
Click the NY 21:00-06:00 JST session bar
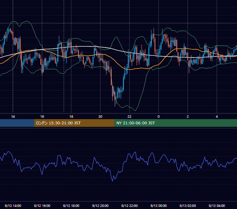pos(175,123)
